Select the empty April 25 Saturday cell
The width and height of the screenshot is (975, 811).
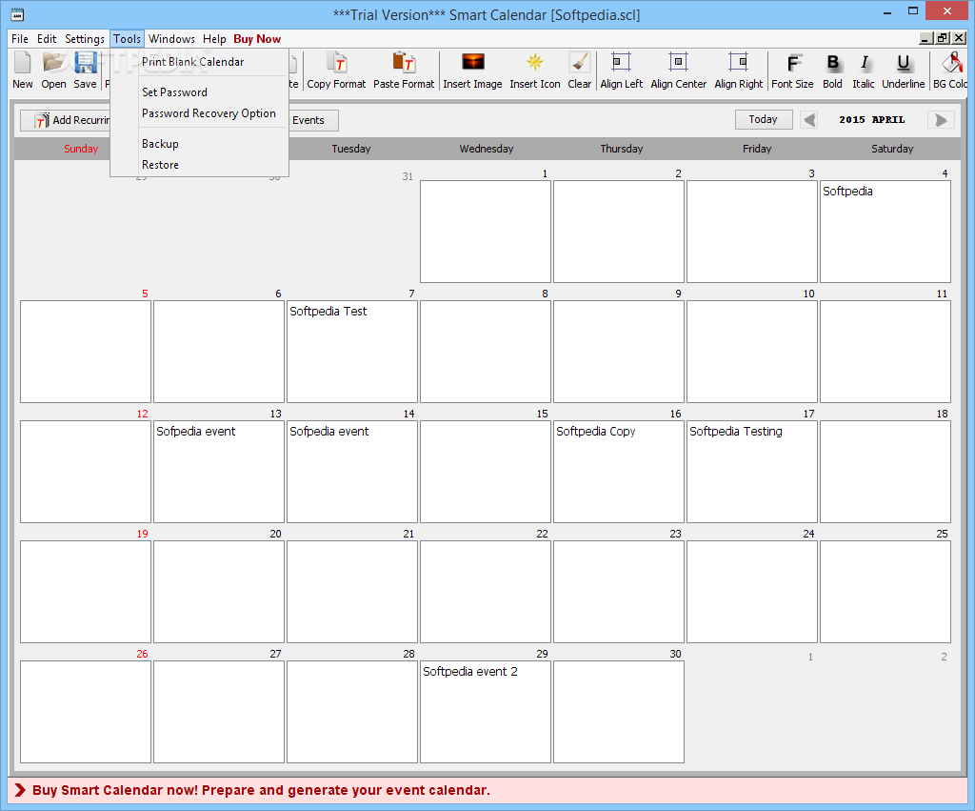885,592
